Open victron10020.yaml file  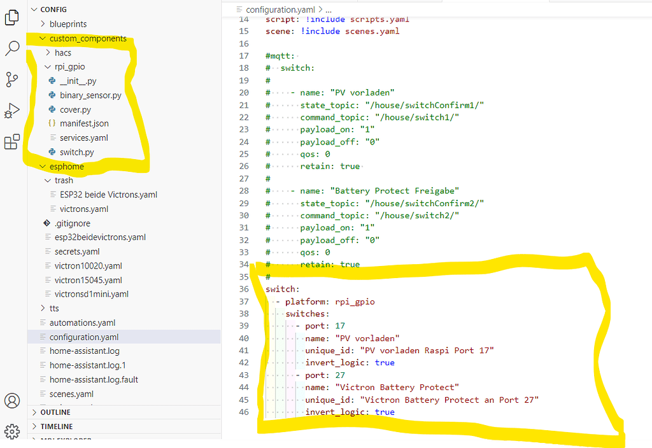coord(88,266)
